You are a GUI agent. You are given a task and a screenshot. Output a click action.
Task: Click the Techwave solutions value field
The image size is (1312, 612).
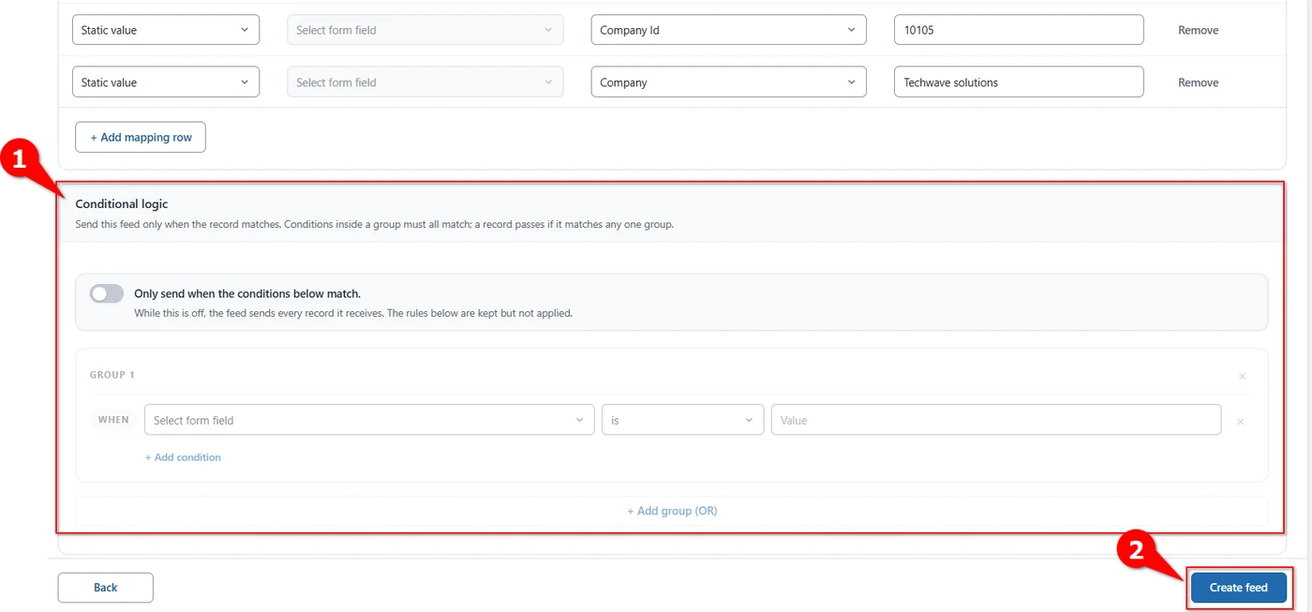1019,82
